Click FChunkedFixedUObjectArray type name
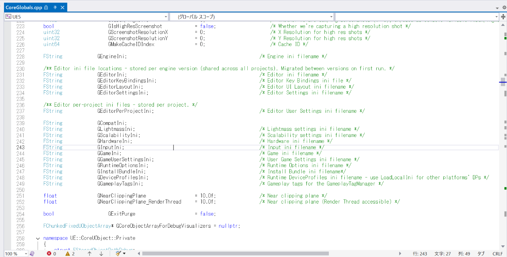The width and height of the screenshot is (507, 257). [x=77, y=226]
